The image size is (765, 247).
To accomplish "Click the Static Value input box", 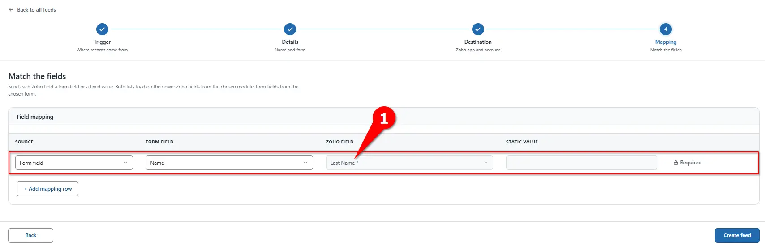I will coord(581,163).
